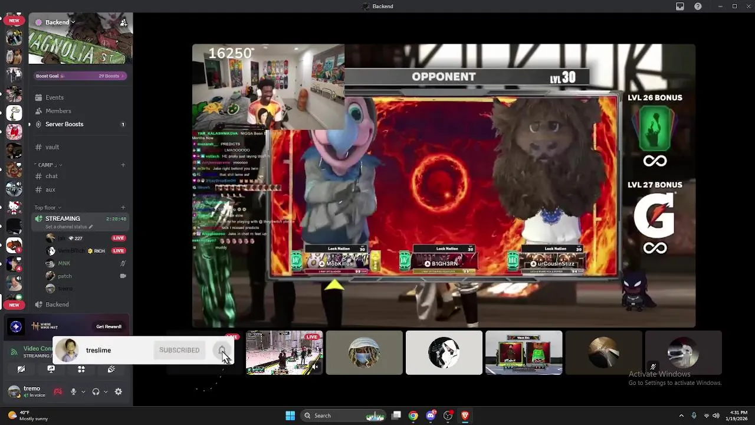Open Discord from taskbar
Viewport: 755px width, 425px height.
coord(431,416)
